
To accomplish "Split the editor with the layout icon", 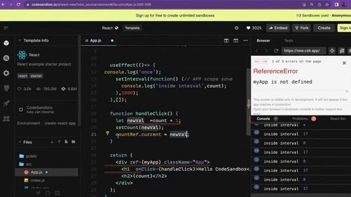I will click(x=227, y=40).
